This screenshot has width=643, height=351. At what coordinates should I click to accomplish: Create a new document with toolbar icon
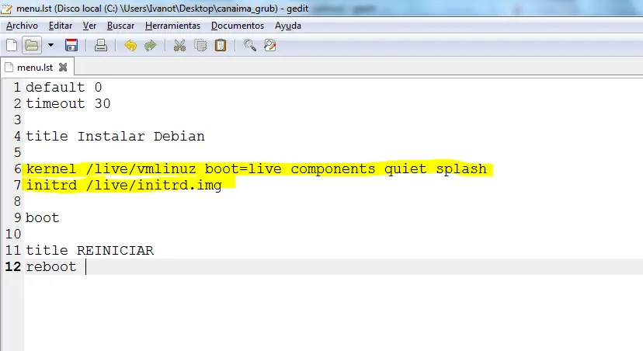[12, 45]
